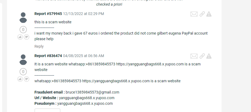Viewport: 251px width, 112px height.
Task: Click user avatar of Report #579945
Action: pyautogui.click(x=23, y=18)
